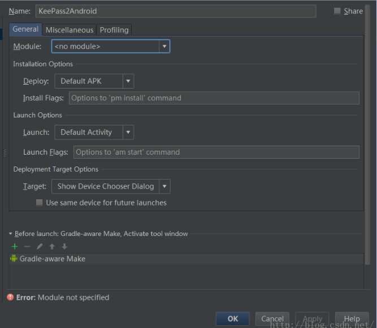The image size is (377, 328).
Task: Check Use same device for future launches
Action: (39, 203)
